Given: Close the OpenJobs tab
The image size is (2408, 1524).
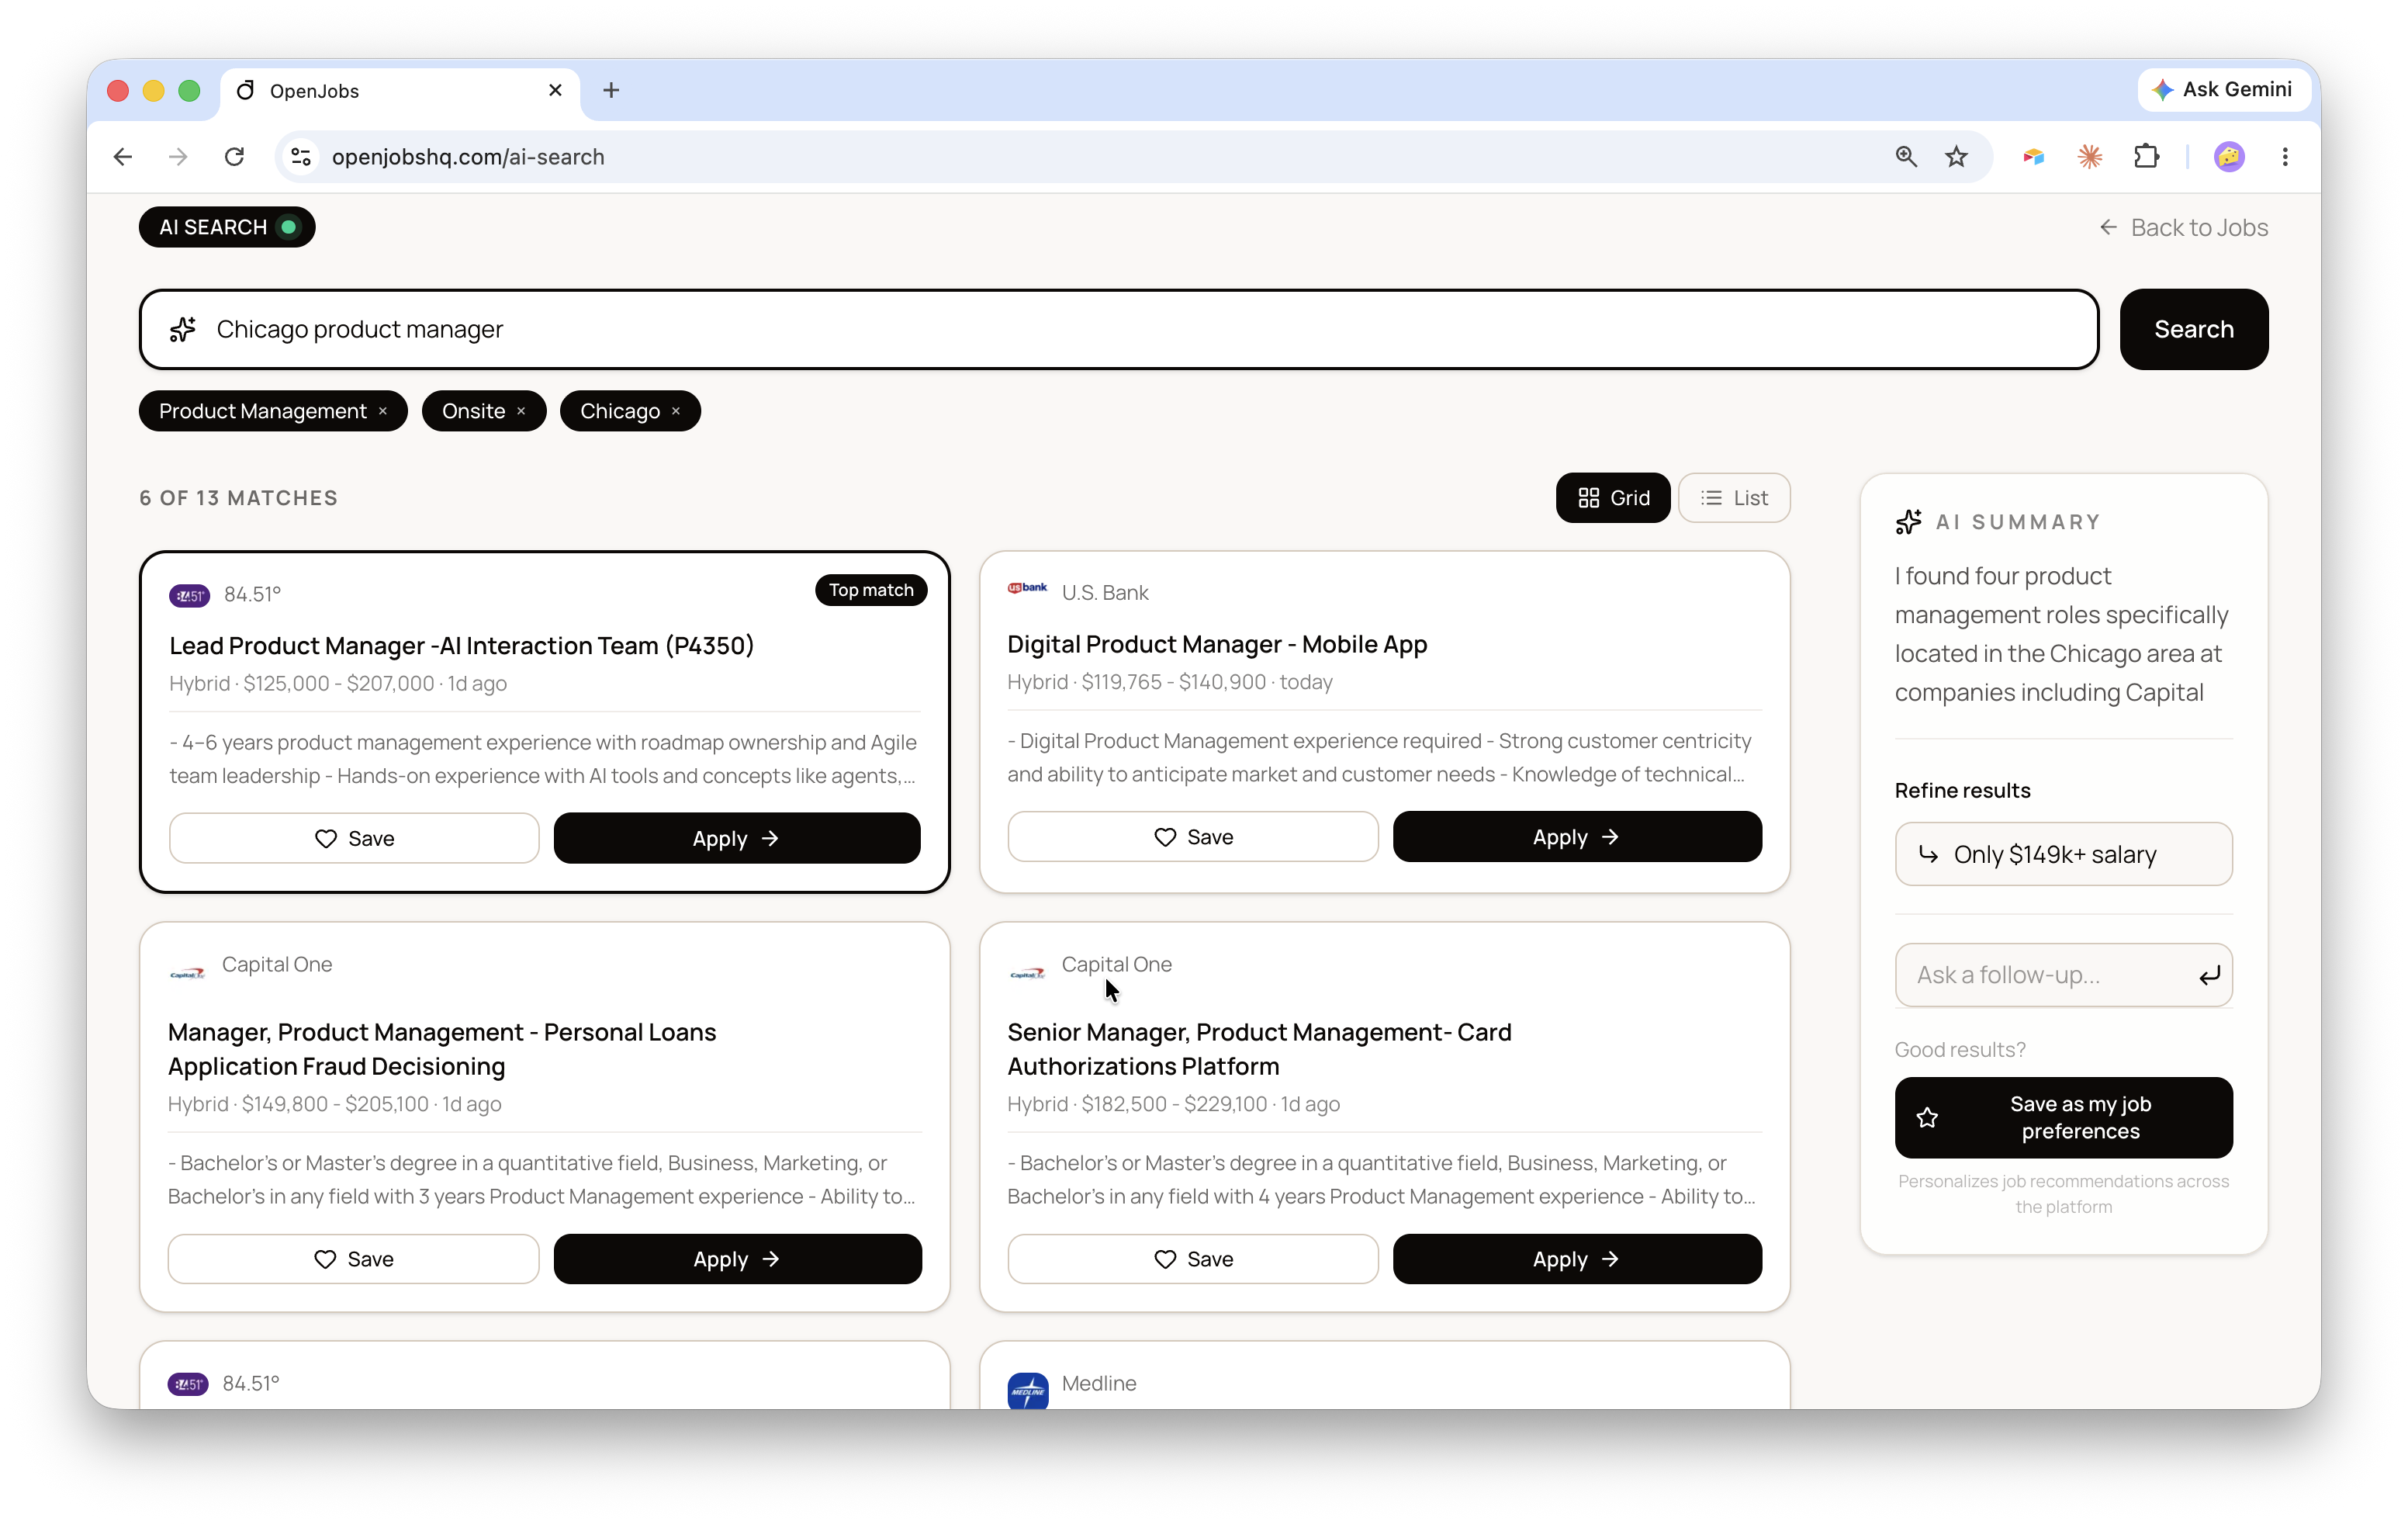Looking at the screenshot, I should 556,90.
